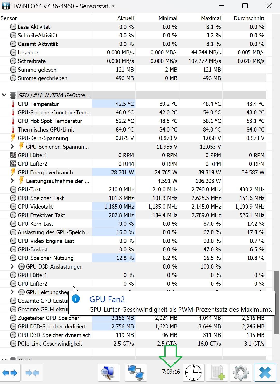Click the collapse columns inward arrows button
The image size is (280, 384).
click(x=32, y=373)
